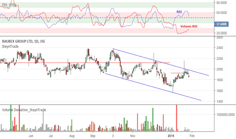Click the Feb date axis label
Image resolution: width=236 pixels, height=139 pixels.
192,136
